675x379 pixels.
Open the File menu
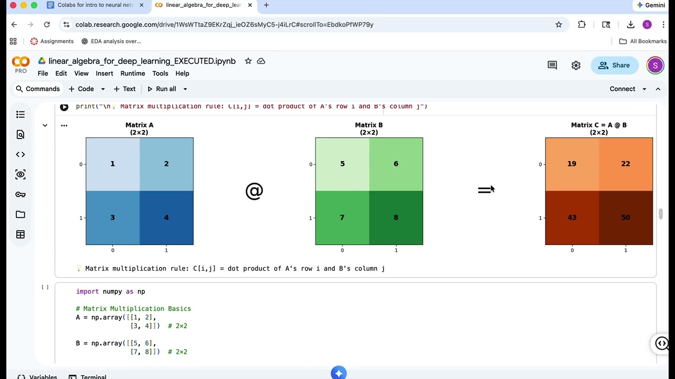[43, 73]
